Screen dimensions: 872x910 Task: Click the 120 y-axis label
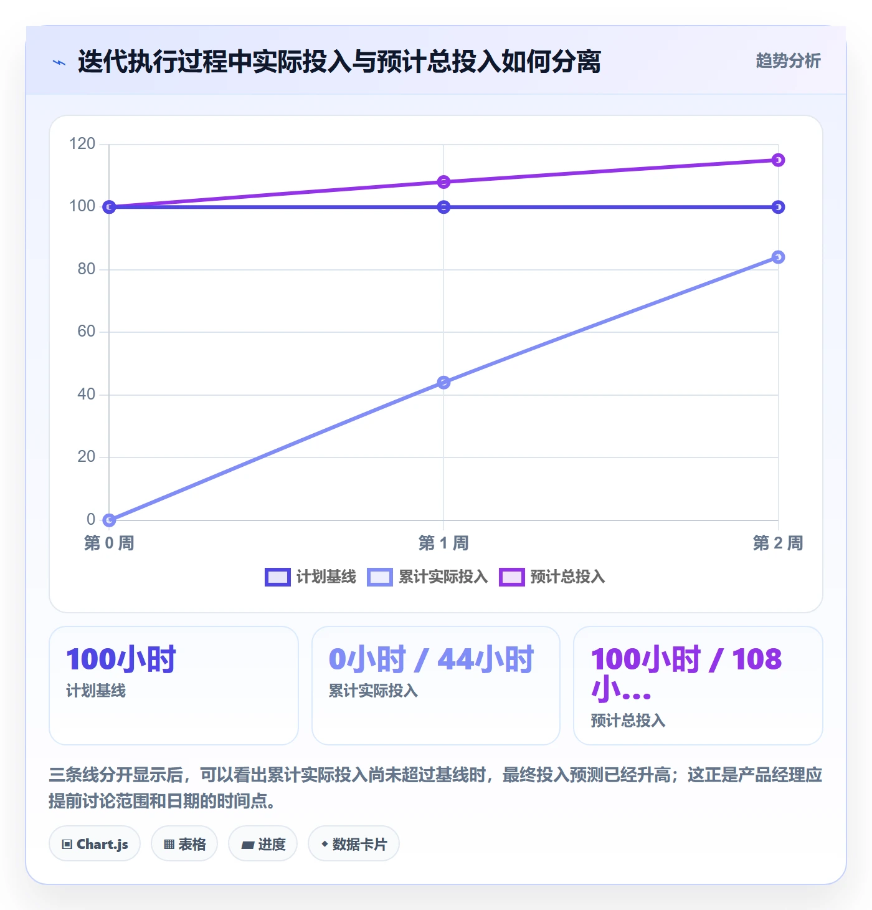point(82,144)
